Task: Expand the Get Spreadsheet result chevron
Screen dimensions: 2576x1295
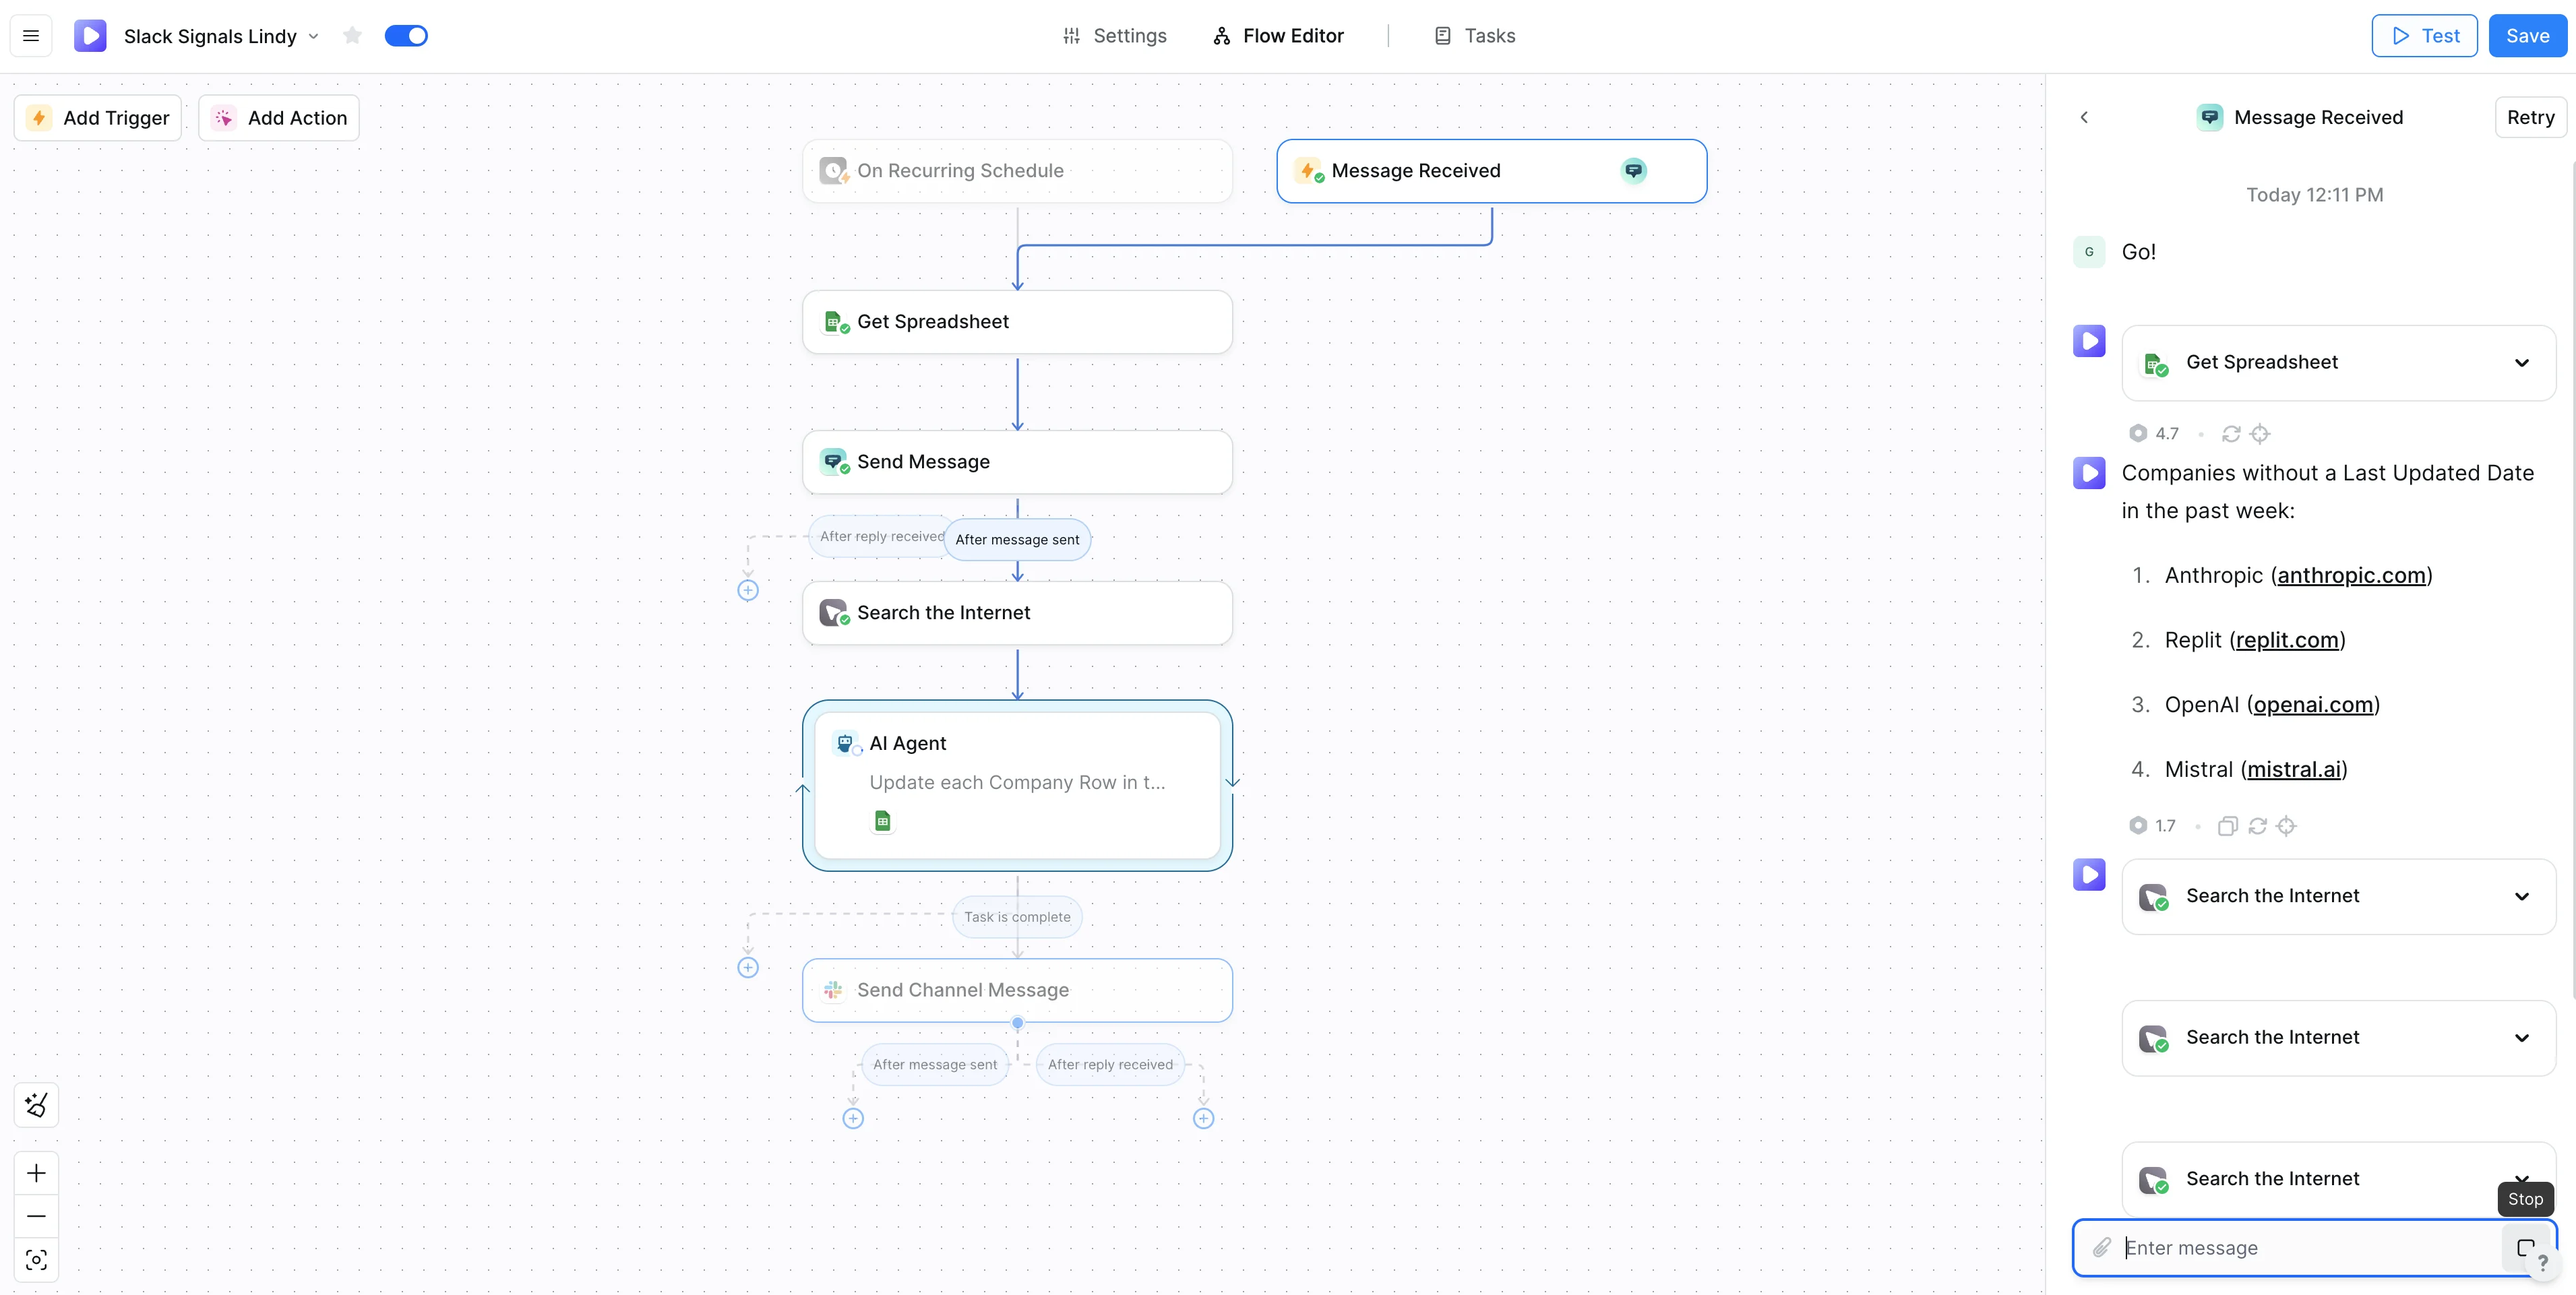Action: (x=2521, y=363)
